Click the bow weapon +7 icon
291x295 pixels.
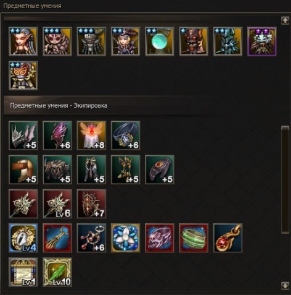tap(91, 203)
